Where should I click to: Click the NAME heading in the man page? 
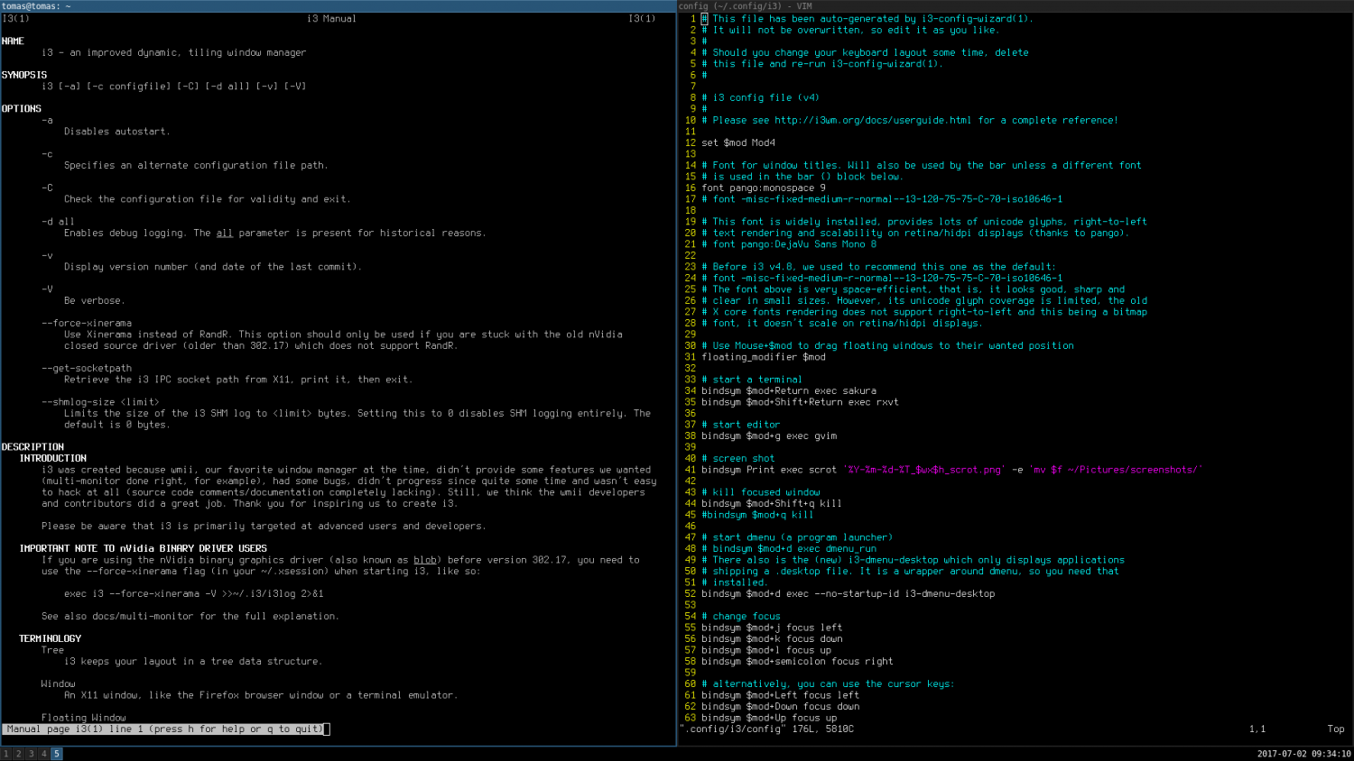[x=13, y=41]
